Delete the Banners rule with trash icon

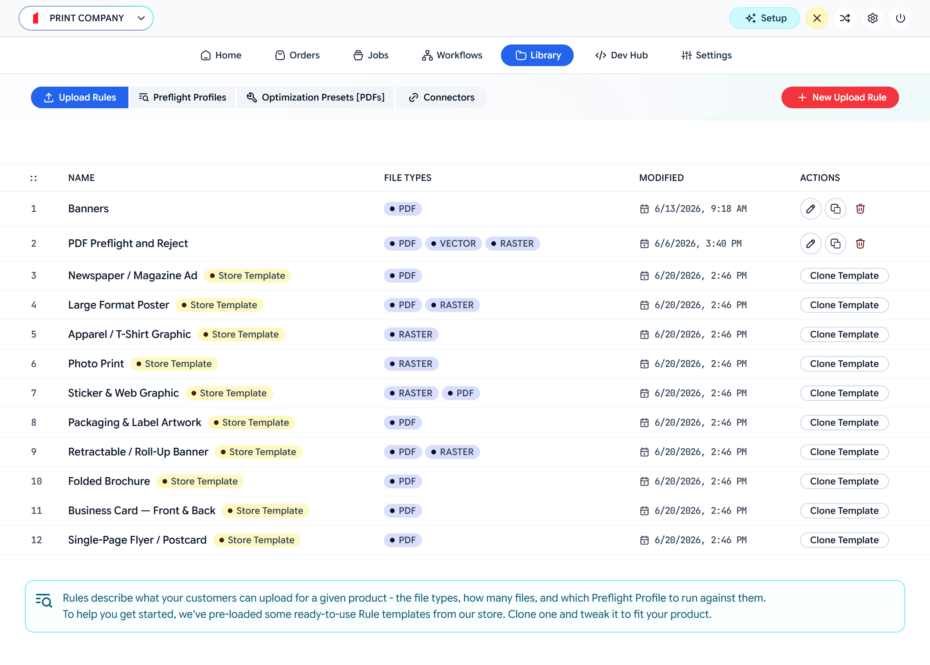860,209
